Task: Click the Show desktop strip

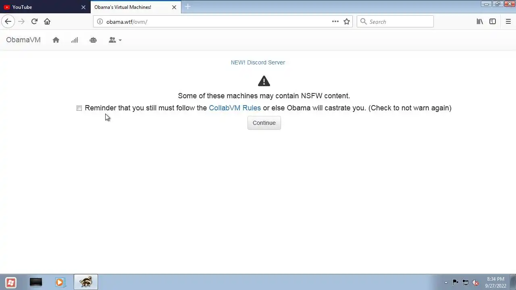Action: point(513,282)
